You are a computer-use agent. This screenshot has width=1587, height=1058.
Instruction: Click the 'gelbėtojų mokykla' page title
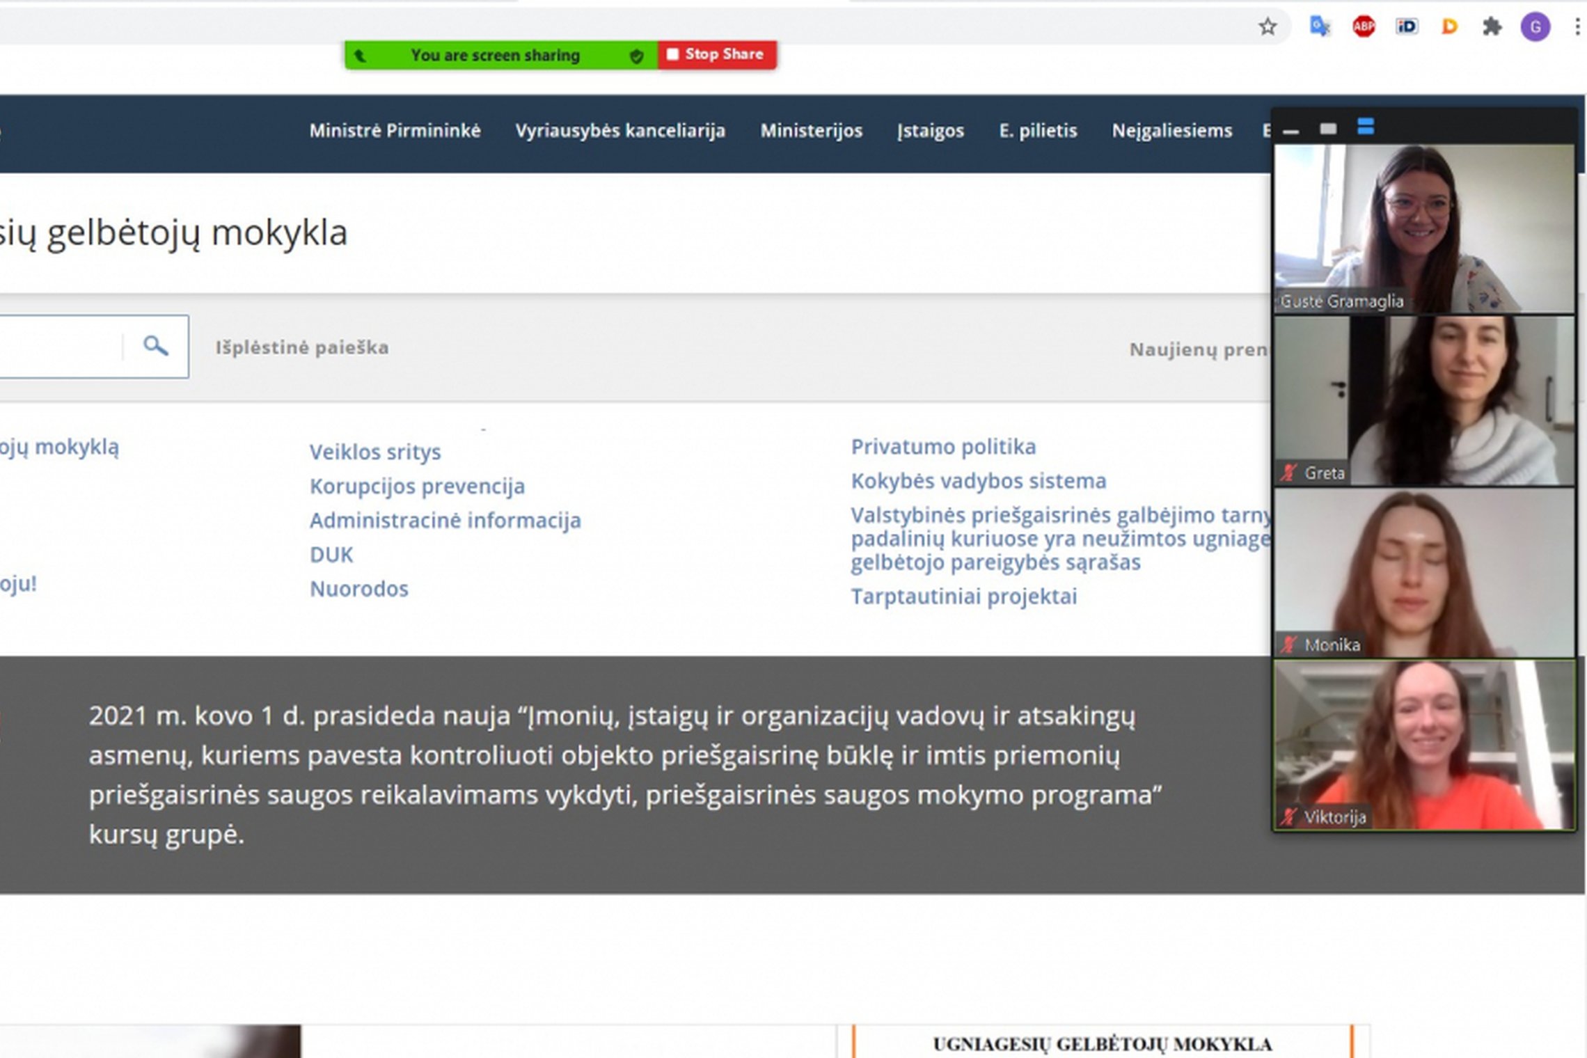coord(173,233)
